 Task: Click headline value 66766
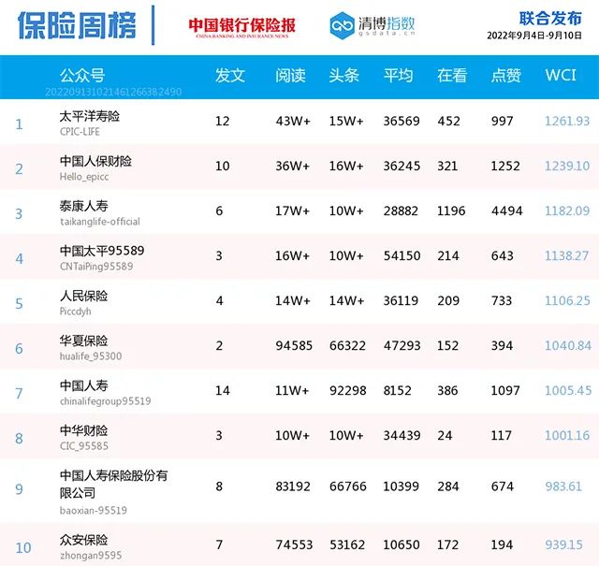click(x=347, y=486)
